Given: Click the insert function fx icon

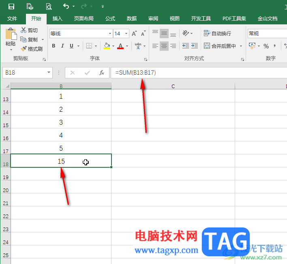Looking at the screenshot, I should [x=102, y=73].
